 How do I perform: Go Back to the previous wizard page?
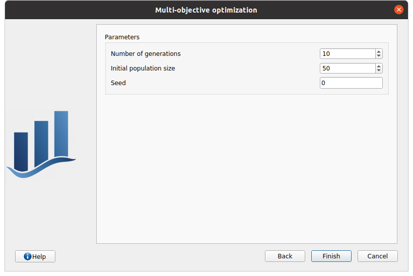click(x=285, y=256)
